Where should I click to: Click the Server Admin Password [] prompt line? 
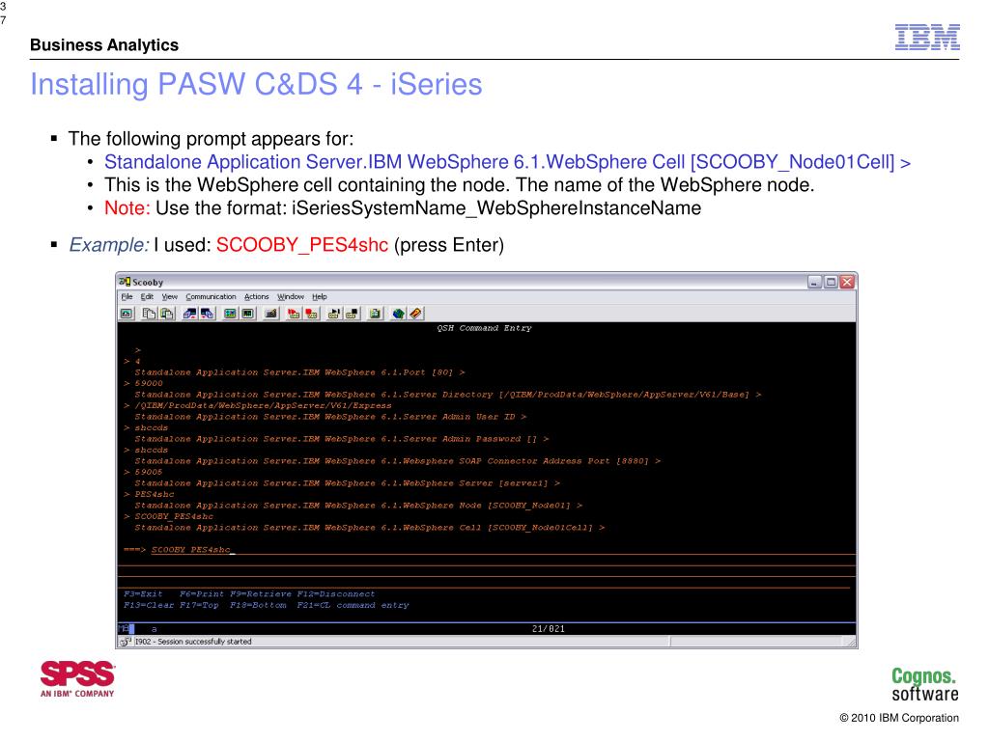coord(341,439)
